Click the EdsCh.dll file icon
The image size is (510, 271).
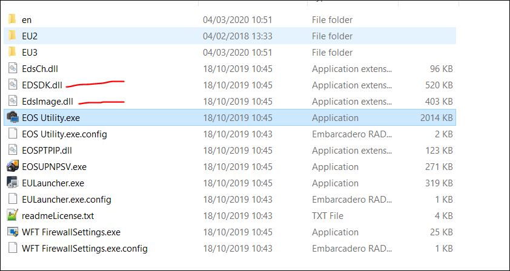[x=12, y=68]
